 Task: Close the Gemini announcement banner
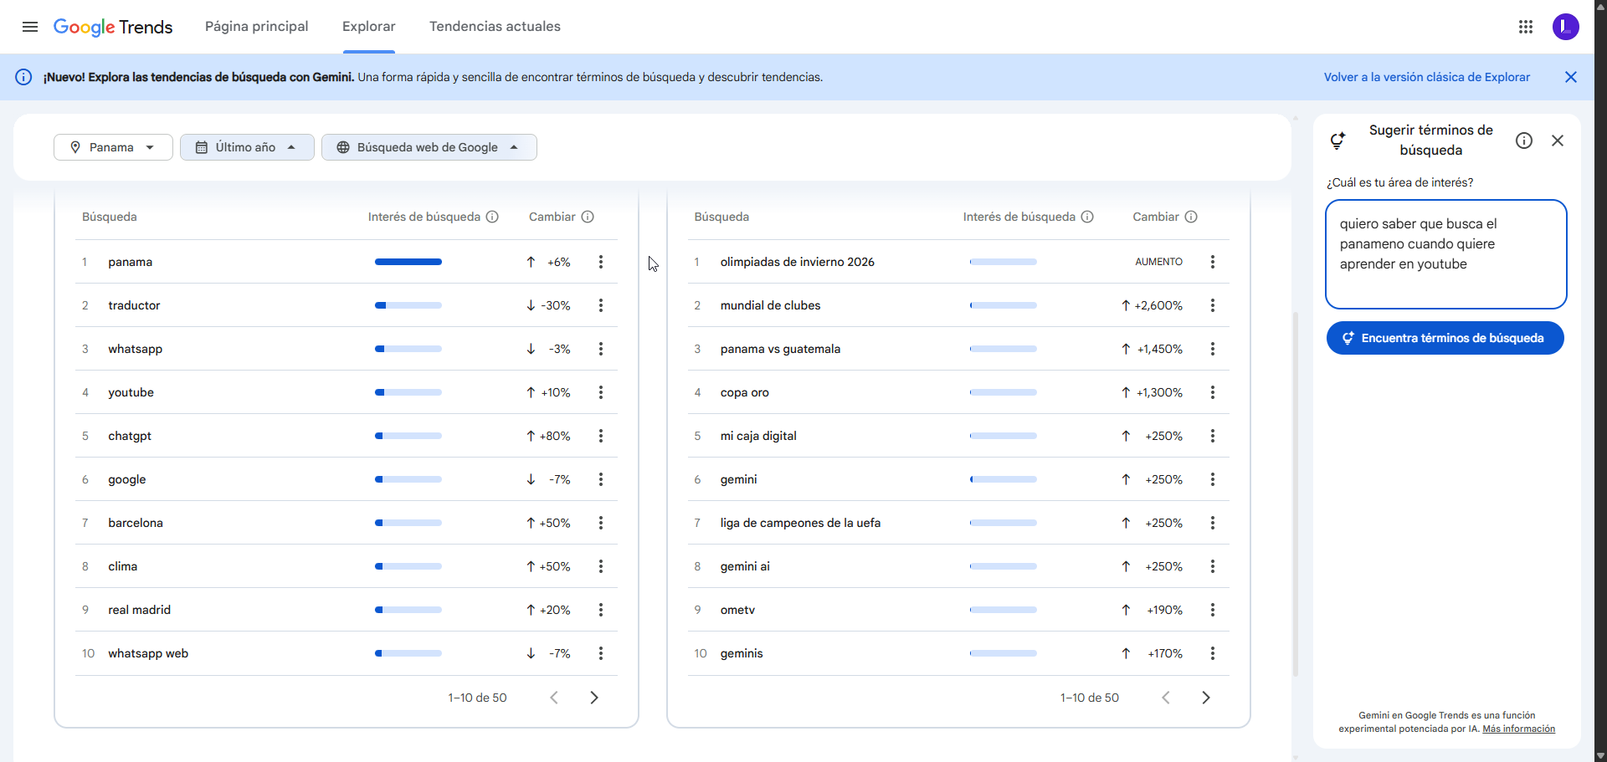pyautogui.click(x=1571, y=77)
